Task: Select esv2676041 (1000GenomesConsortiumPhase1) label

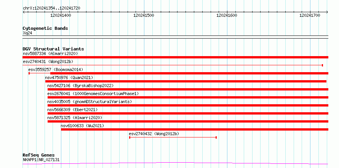Action: [x=93, y=94]
